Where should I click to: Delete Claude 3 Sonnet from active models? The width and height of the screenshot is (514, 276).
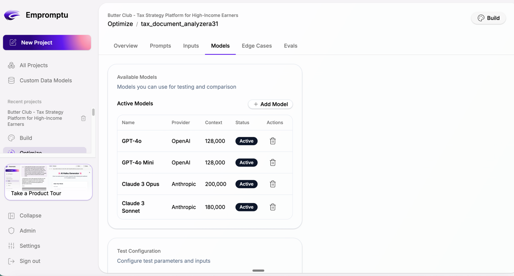coord(272,207)
